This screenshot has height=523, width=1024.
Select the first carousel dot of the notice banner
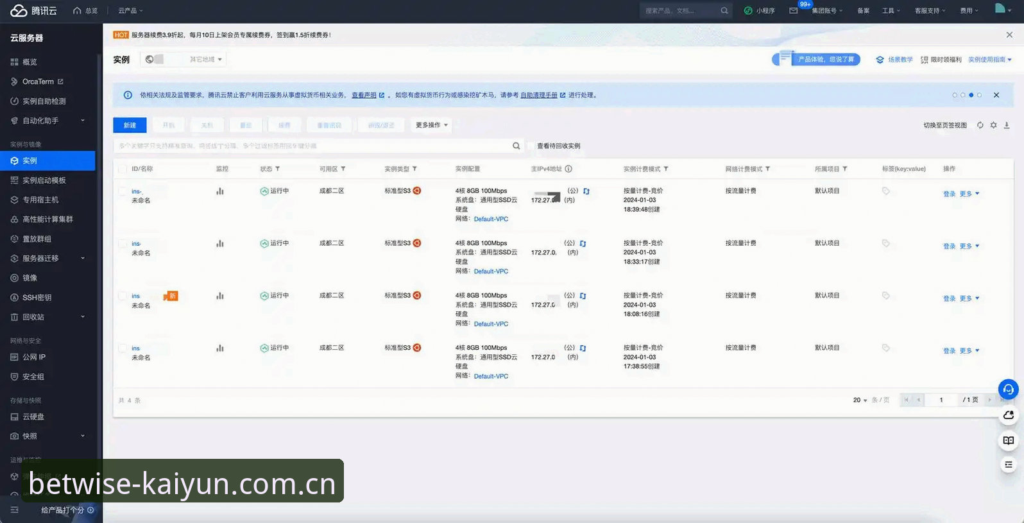pyautogui.click(x=955, y=96)
